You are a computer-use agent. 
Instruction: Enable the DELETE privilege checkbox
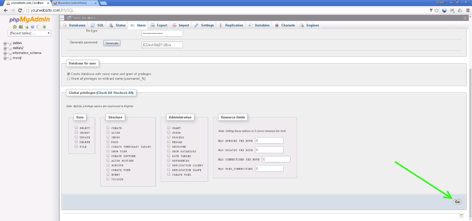coord(76,142)
